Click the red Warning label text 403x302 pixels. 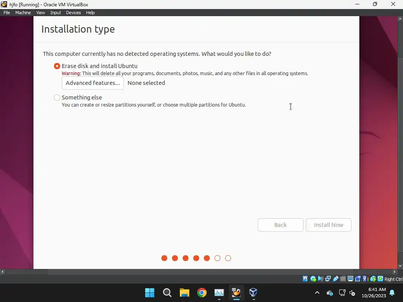71,74
